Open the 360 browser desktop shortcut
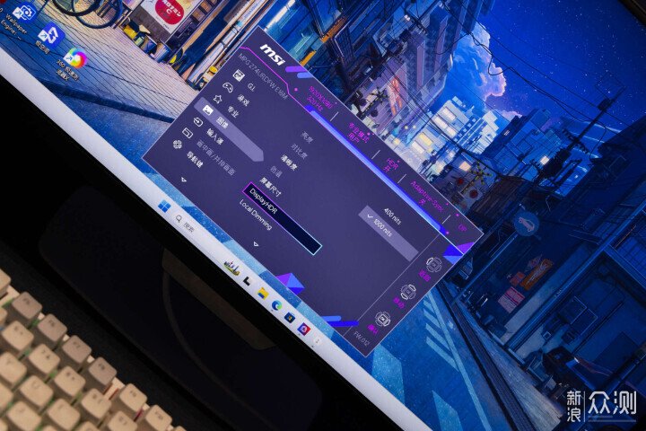 pos(76,58)
